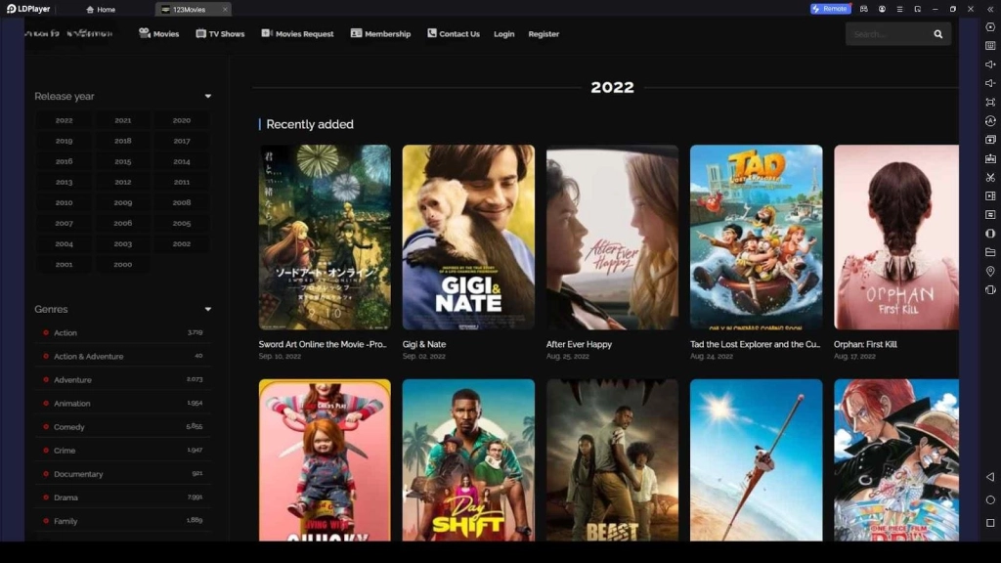
Task: Click the search magnifier icon
Action: pyautogui.click(x=937, y=33)
